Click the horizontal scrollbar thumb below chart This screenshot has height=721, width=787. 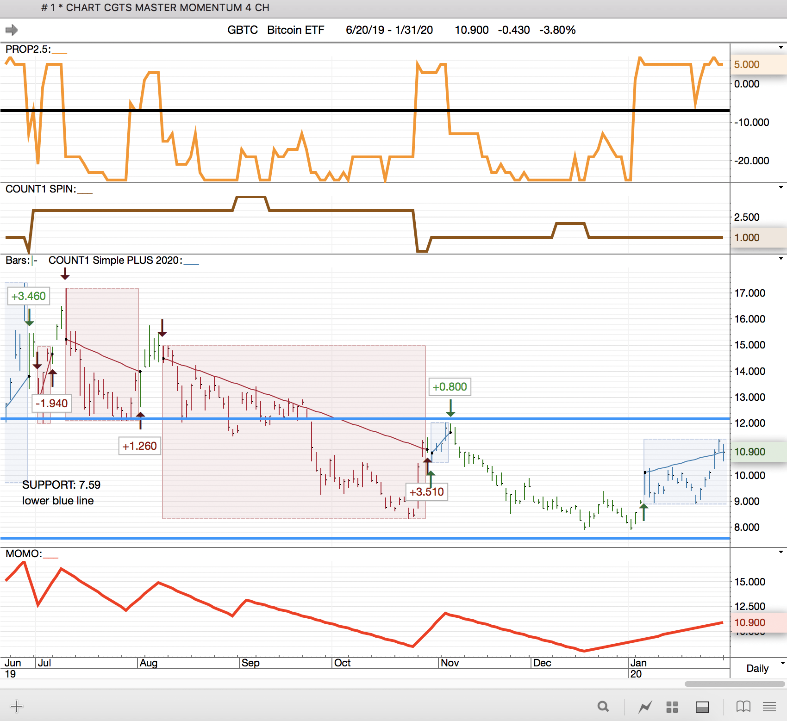tap(735, 684)
